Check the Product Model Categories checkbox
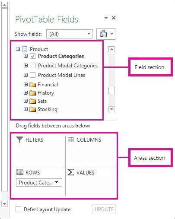Image resolution: width=175 pixels, height=219 pixels. click(32, 66)
